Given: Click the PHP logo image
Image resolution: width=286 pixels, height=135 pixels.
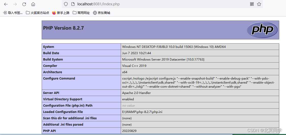Looking at the screenshot, I should pyautogui.click(x=262, y=30).
